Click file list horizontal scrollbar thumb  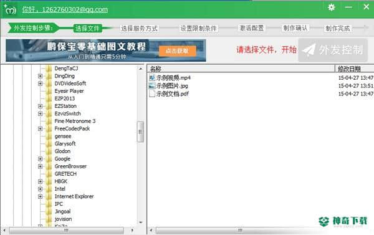(x=241, y=231)
